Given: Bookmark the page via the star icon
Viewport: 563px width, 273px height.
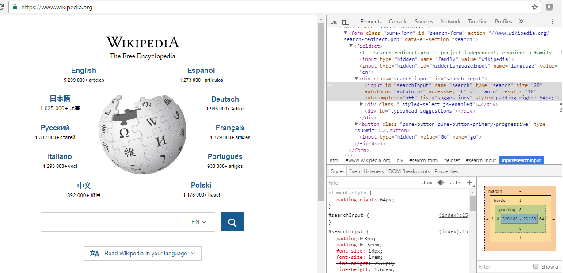Looking at the screenshot, I should (534, 7).
